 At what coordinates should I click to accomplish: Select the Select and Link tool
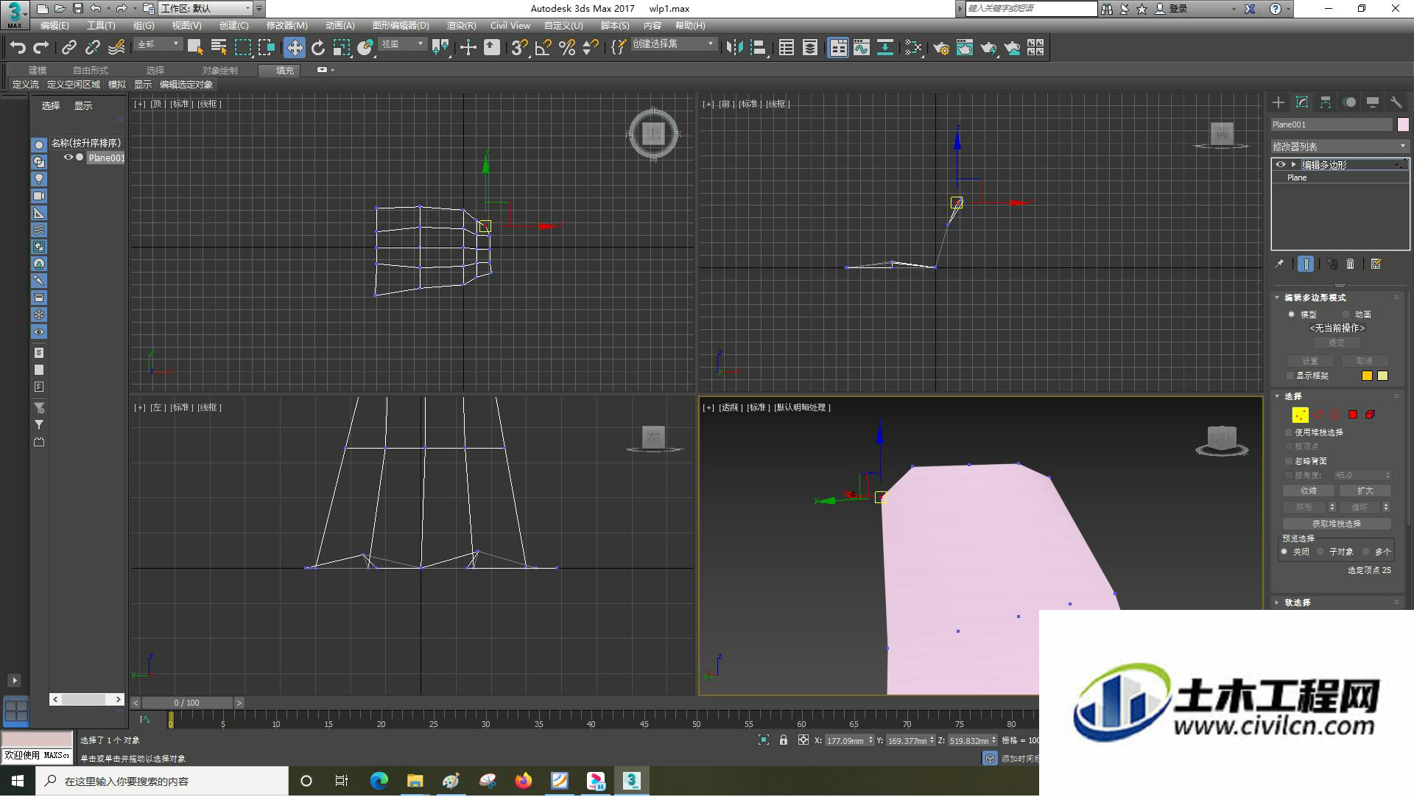68,48
